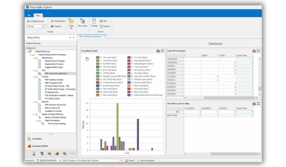Image resolution: width=286 pixels, height=167 pixels.
Task: Open the Show menu tree icon
Action: pyautogui.click(x=82, y=21)
